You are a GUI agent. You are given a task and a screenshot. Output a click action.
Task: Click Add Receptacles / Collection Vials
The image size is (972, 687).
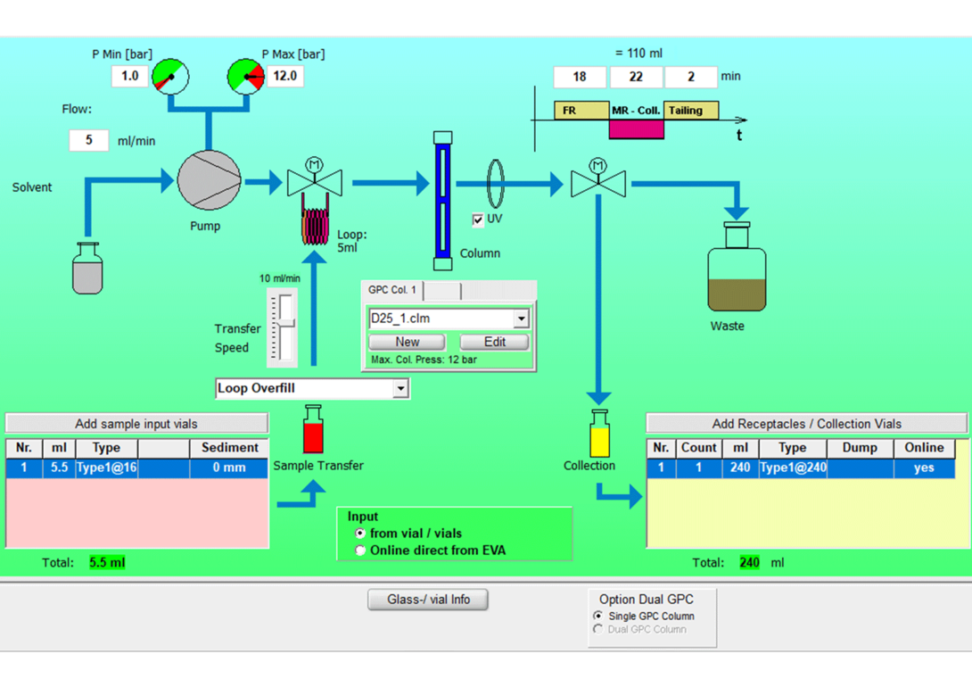coord(806,424)
